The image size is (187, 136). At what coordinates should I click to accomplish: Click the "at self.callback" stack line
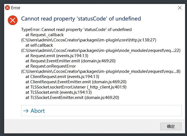pyautogui.click(x=39, y=45)
